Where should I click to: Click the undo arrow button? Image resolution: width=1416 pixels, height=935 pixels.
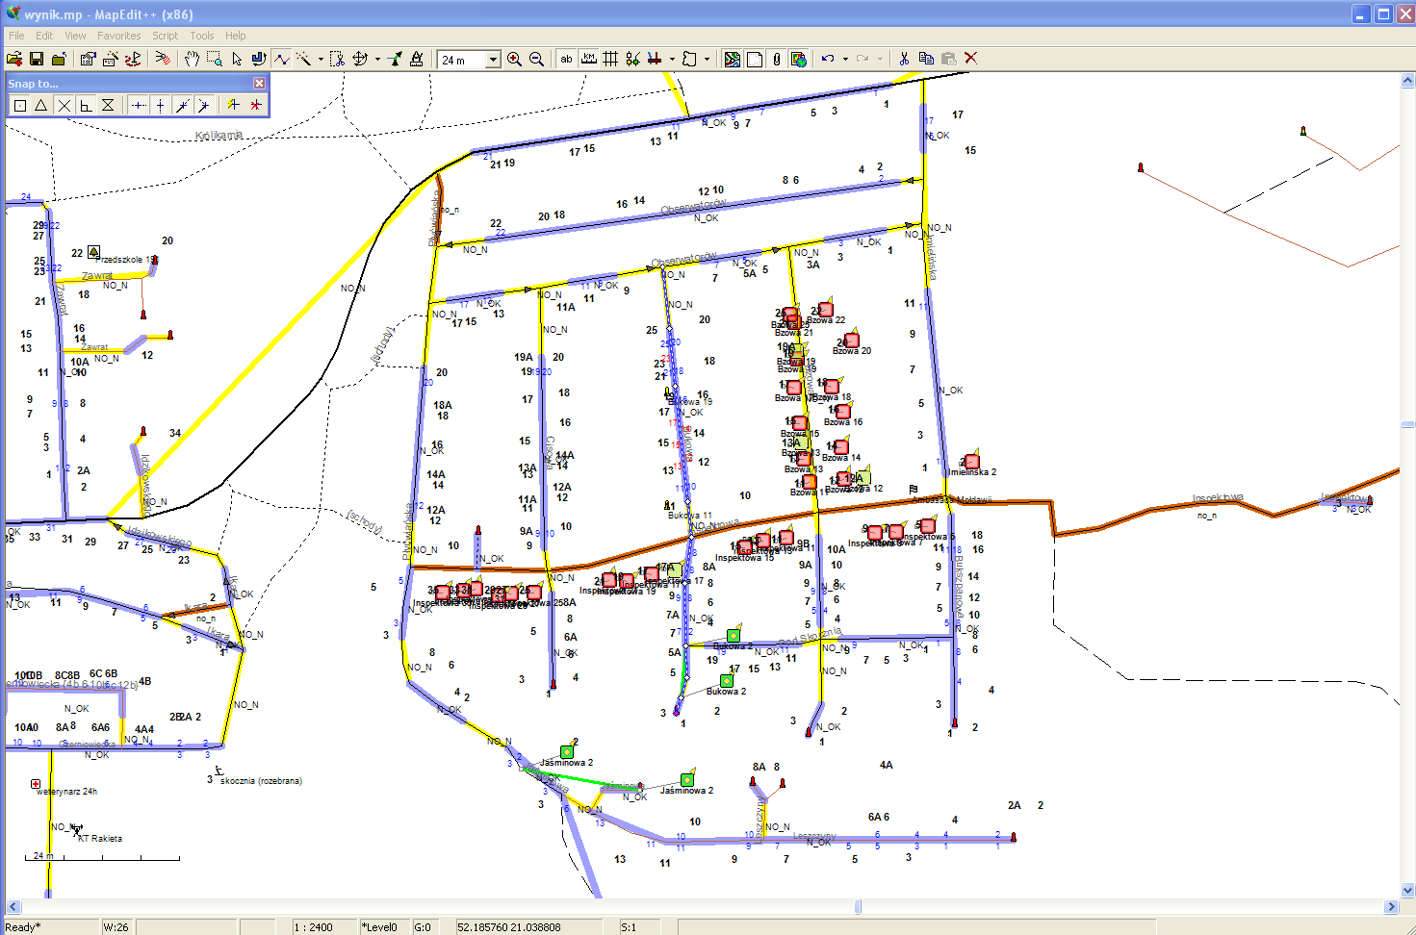828,59
